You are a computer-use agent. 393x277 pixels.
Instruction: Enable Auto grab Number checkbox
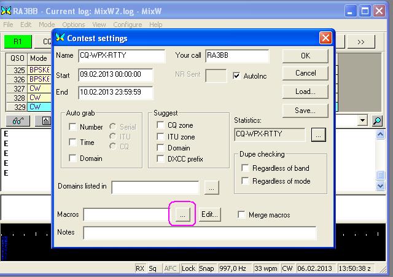[74, 128]
